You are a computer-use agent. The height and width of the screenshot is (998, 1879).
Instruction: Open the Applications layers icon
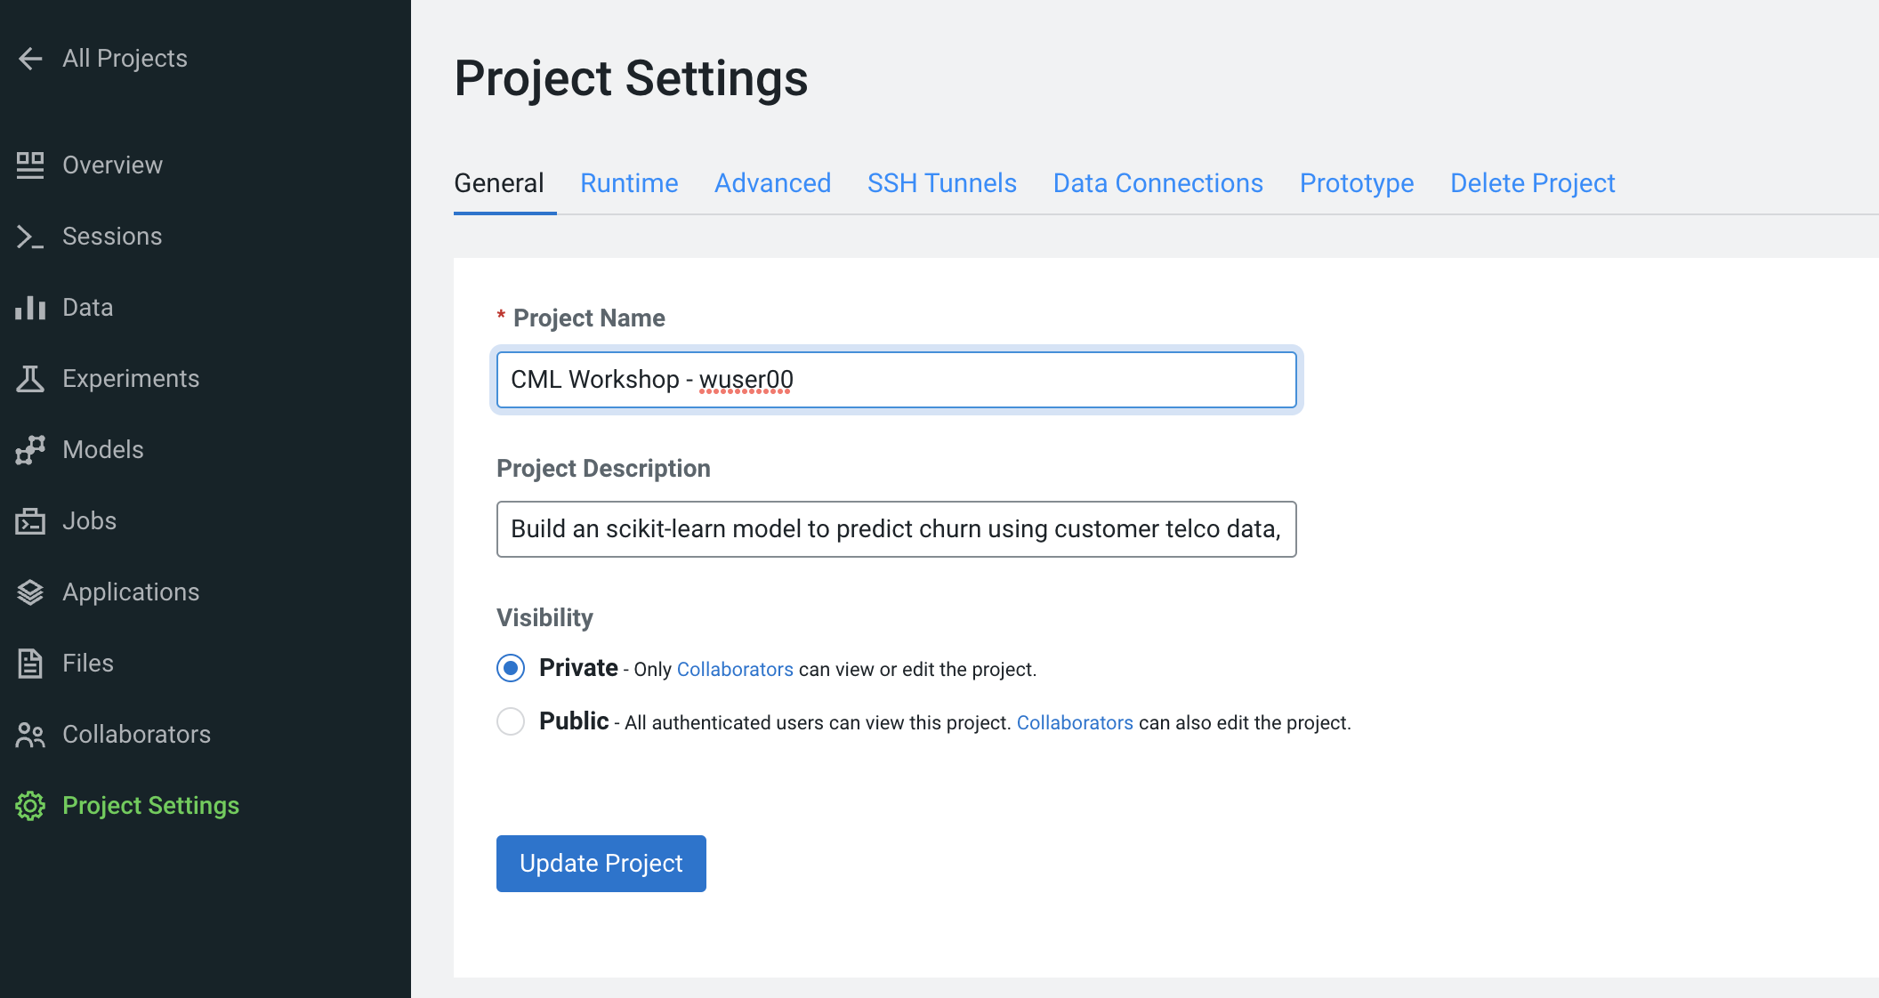point(30,592)
